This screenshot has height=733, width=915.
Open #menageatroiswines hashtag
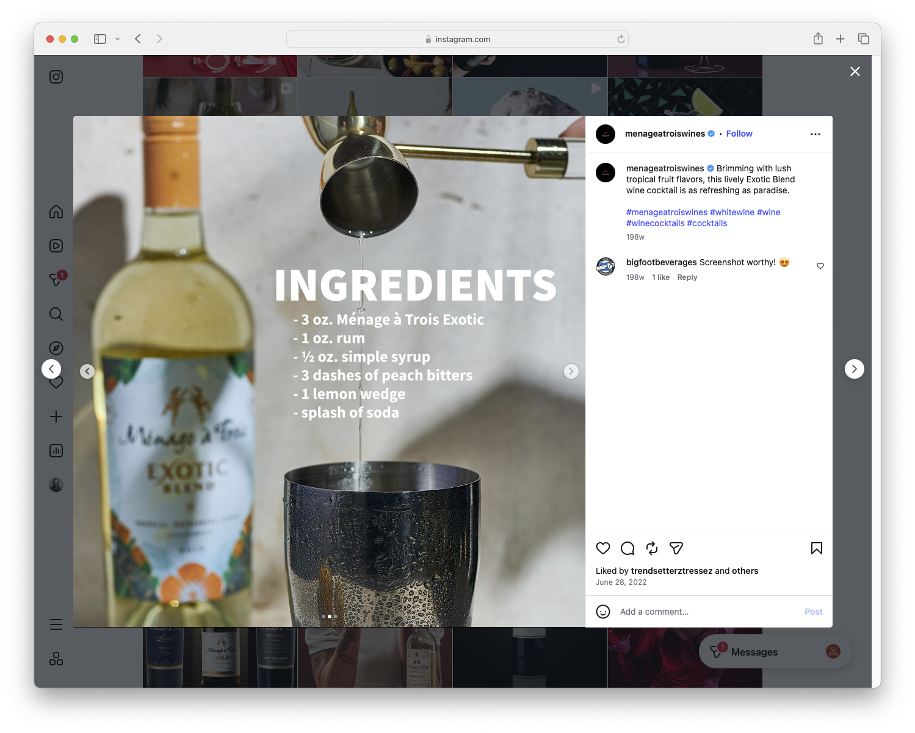667,212
